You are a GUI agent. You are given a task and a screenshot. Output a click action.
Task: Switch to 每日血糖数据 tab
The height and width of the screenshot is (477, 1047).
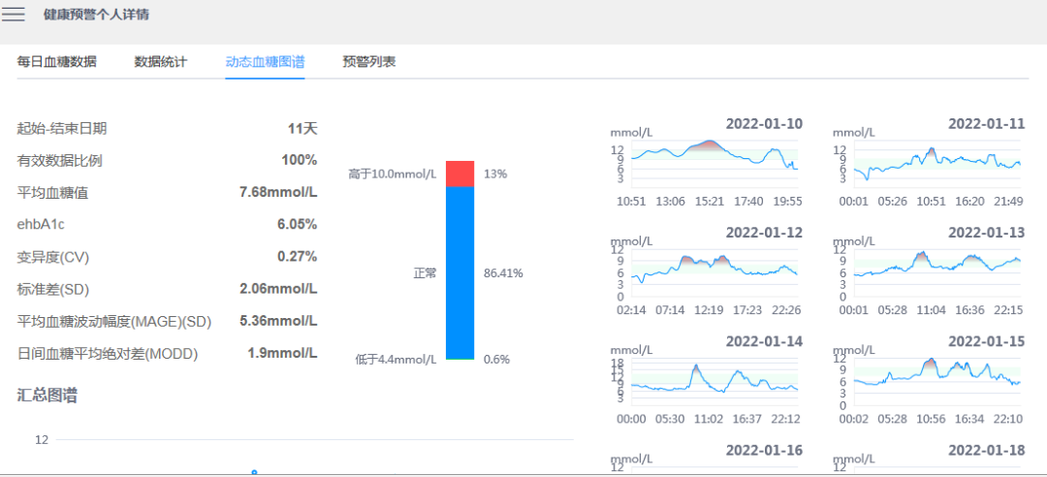57,62
